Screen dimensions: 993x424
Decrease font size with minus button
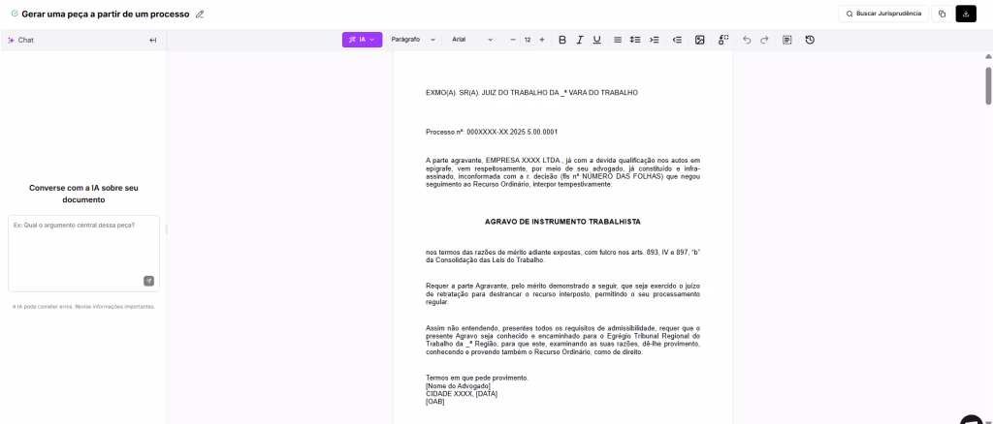click(513, 40)
